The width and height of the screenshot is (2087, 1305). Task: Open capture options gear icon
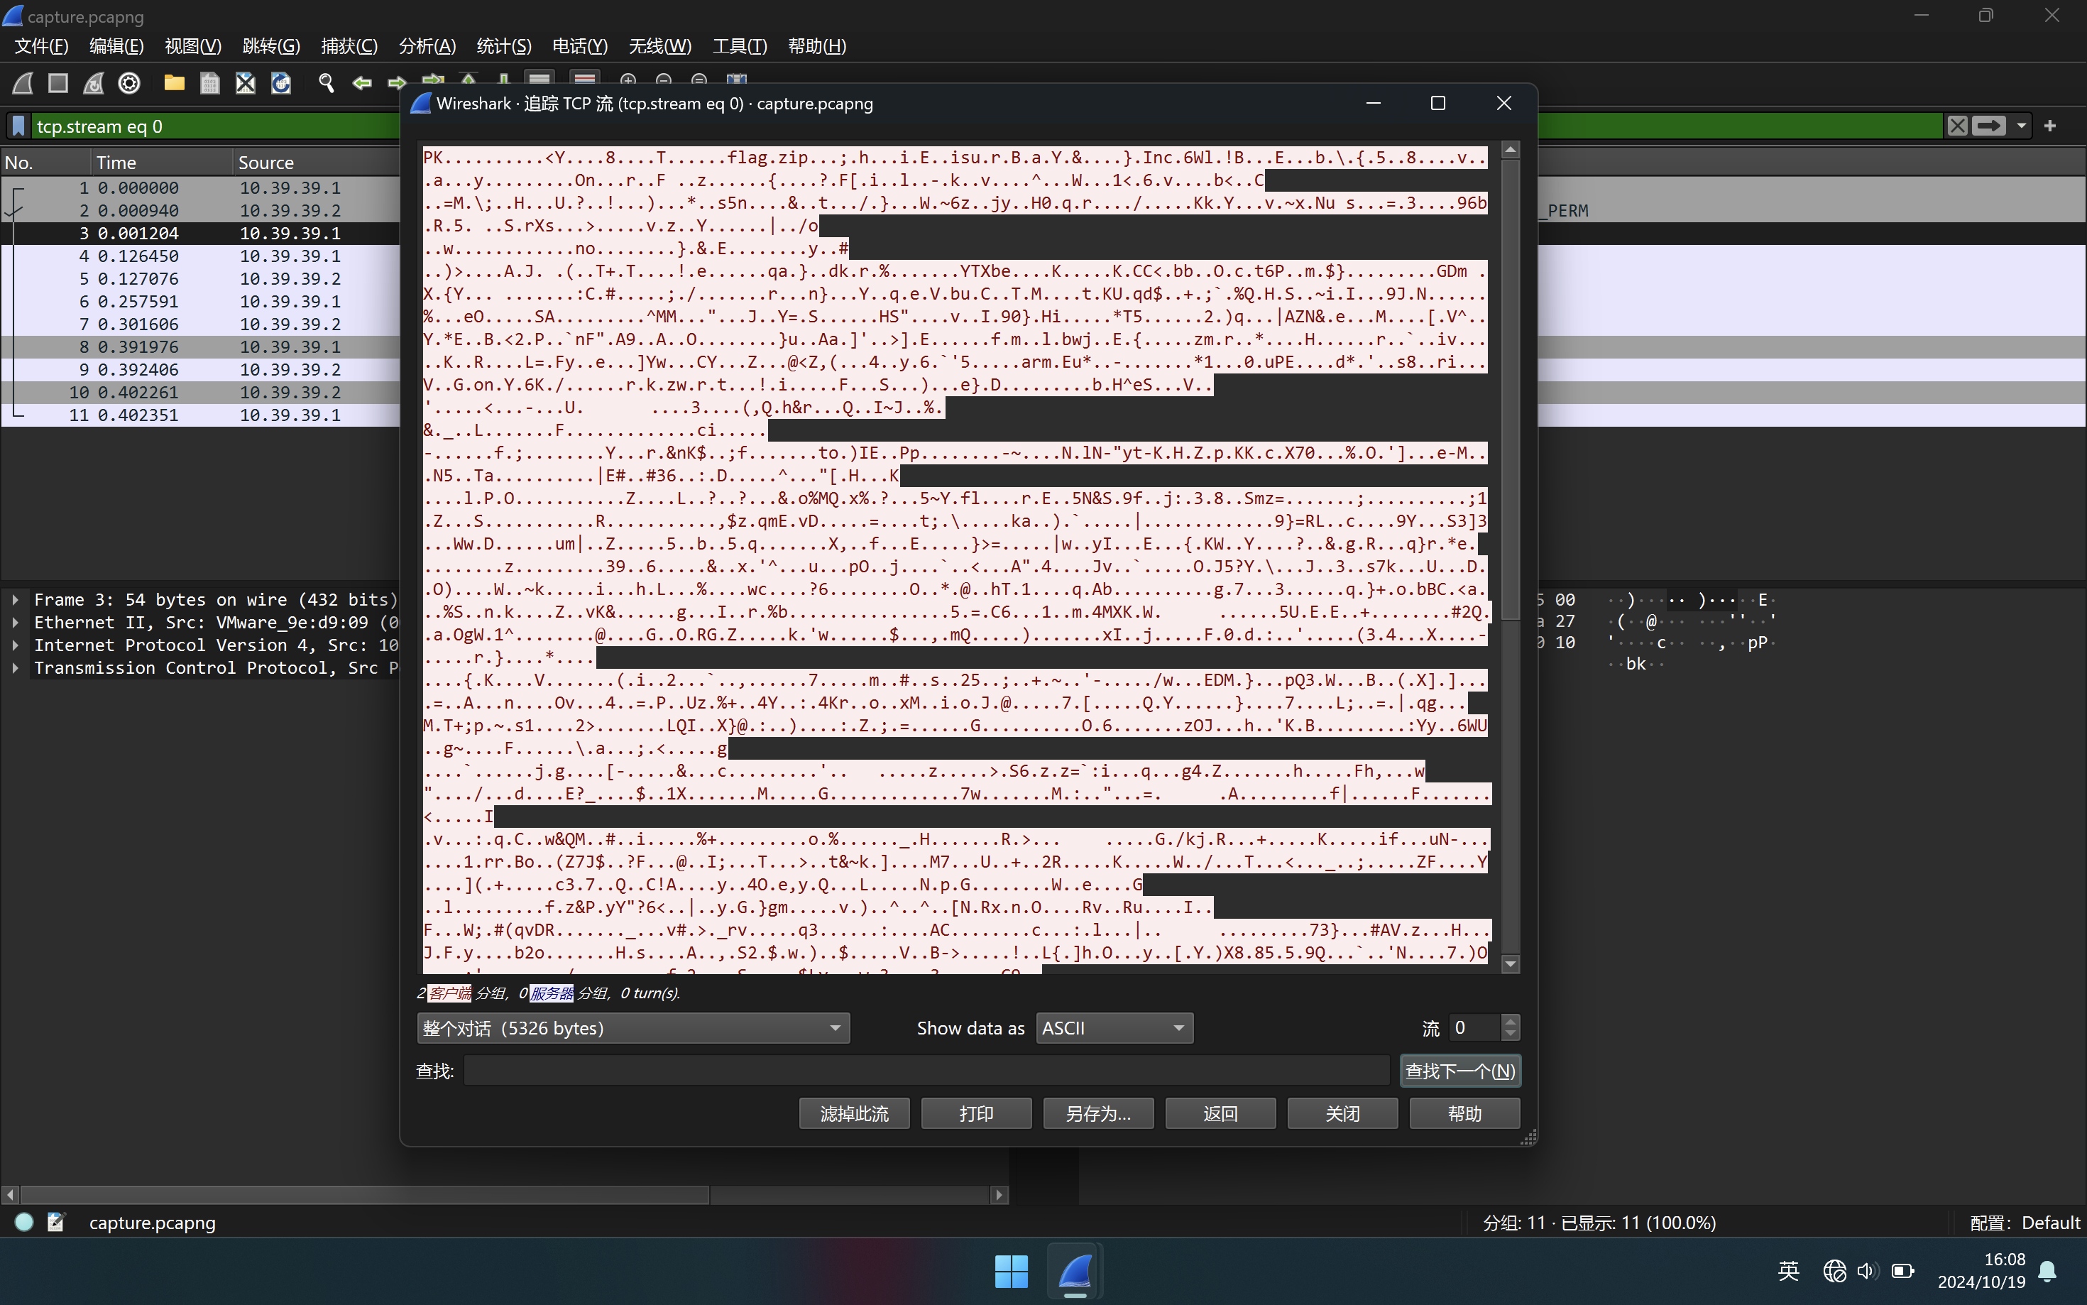pos(129,83)
